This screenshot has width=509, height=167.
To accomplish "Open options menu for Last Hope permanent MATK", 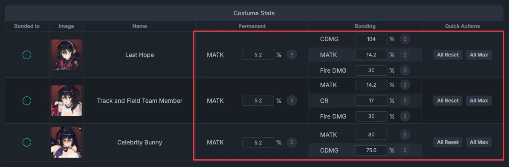I will 292,55.
